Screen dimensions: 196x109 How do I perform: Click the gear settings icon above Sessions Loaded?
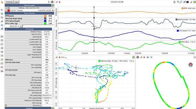coord(52,2)
